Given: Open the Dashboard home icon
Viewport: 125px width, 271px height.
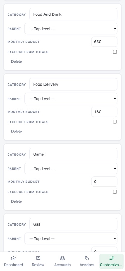Looking at the screenshot, I should click(13, 258).
